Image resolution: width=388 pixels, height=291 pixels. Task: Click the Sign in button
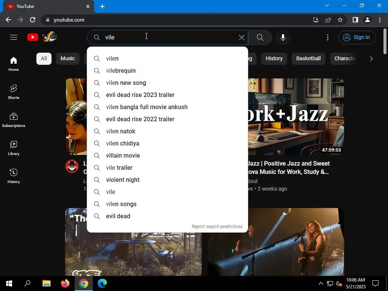coord(357,38)
